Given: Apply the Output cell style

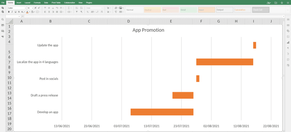Looking at the screenshot, I should [x=224, y=10].
